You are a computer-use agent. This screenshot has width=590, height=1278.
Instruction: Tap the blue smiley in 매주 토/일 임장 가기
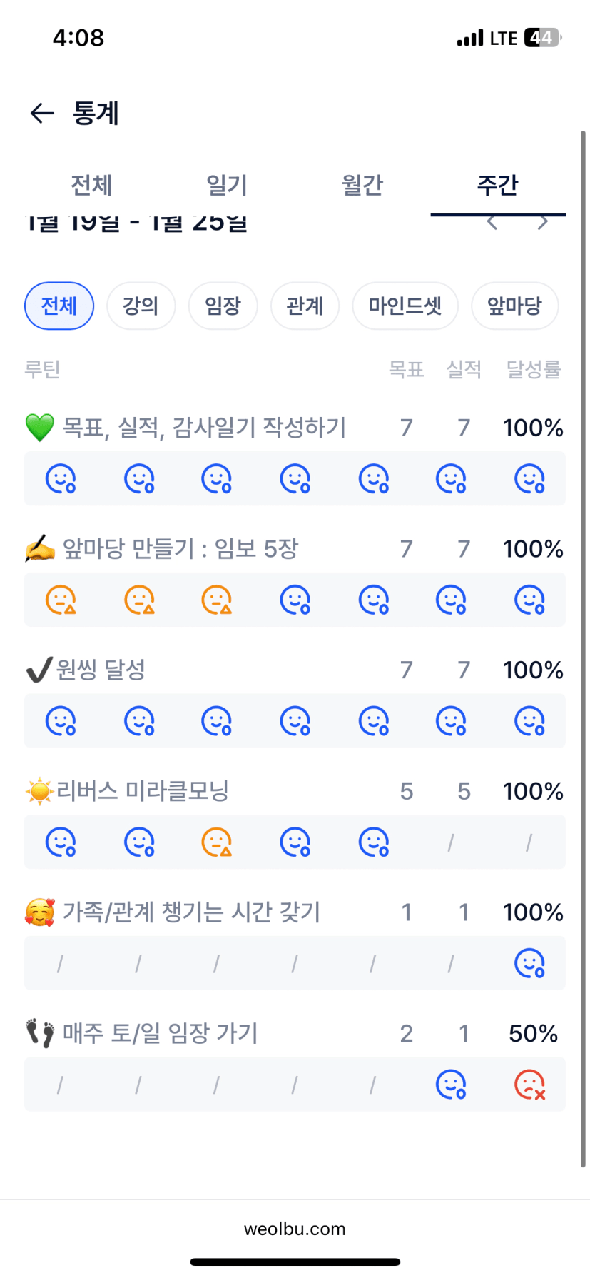click(451, 1085)
